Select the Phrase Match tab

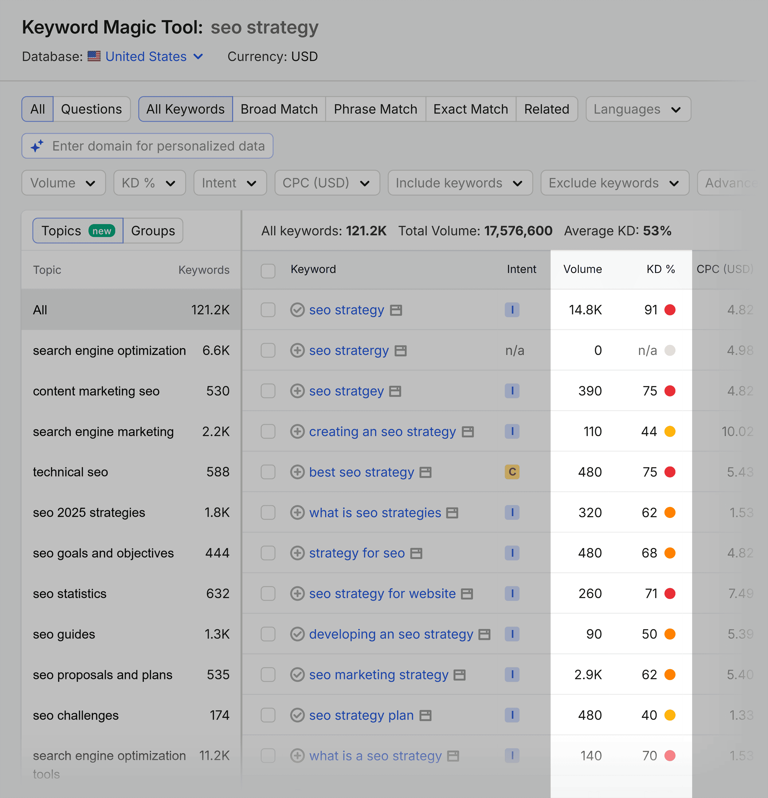(375, 109)
